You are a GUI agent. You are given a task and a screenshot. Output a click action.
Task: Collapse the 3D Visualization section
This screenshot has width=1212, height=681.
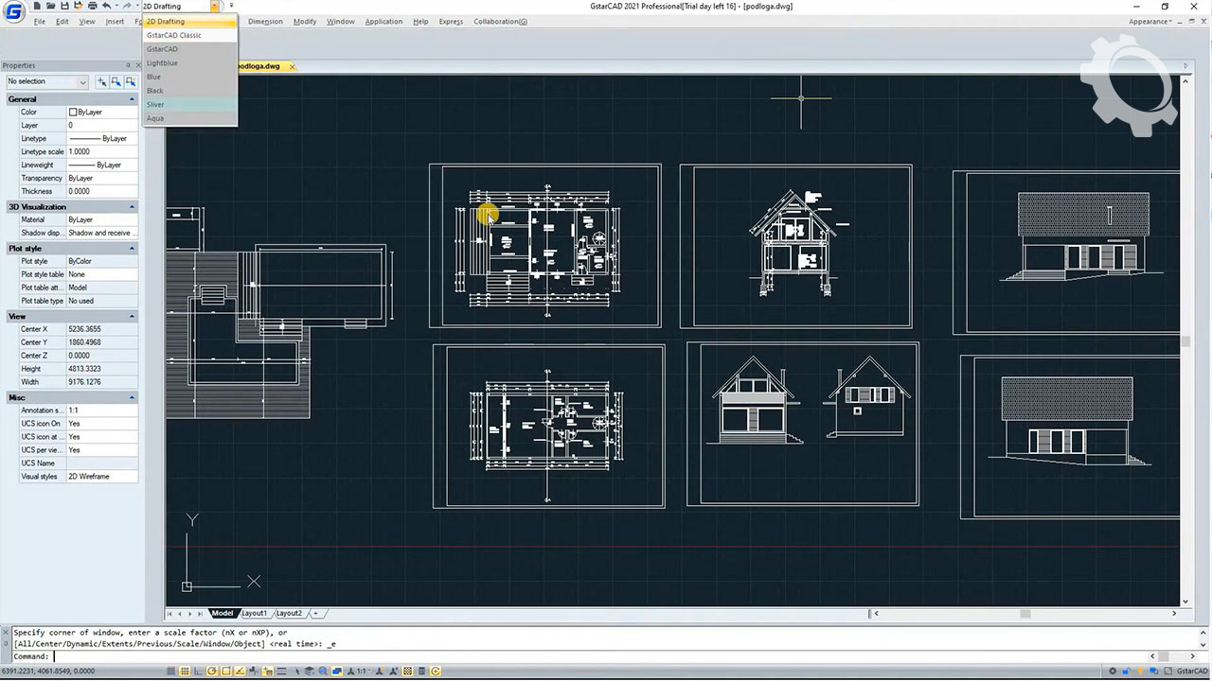point(132,207)
